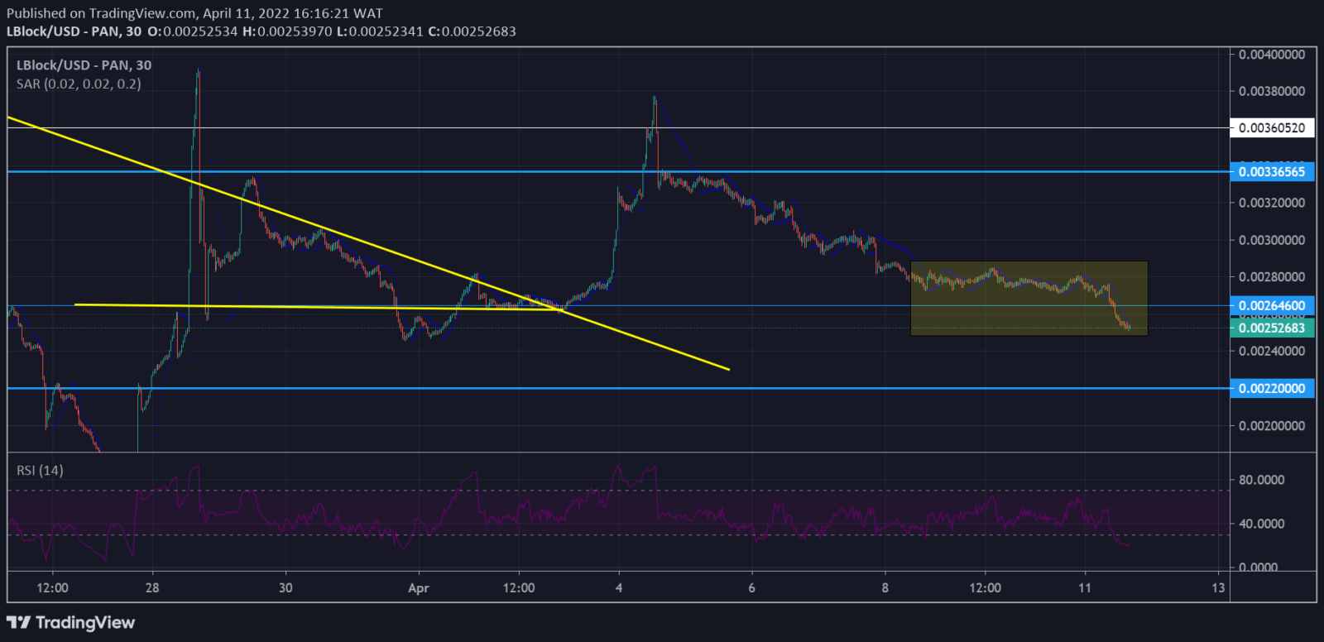This screenshot has height=642, width=1324.
Task: Select the blue horizontal line at 0.00220000
Action: [618, 387]
